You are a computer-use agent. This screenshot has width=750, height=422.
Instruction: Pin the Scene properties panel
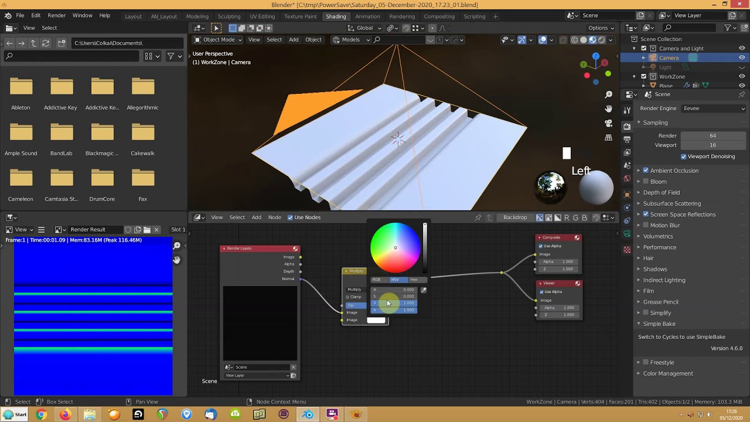(742, 94)
